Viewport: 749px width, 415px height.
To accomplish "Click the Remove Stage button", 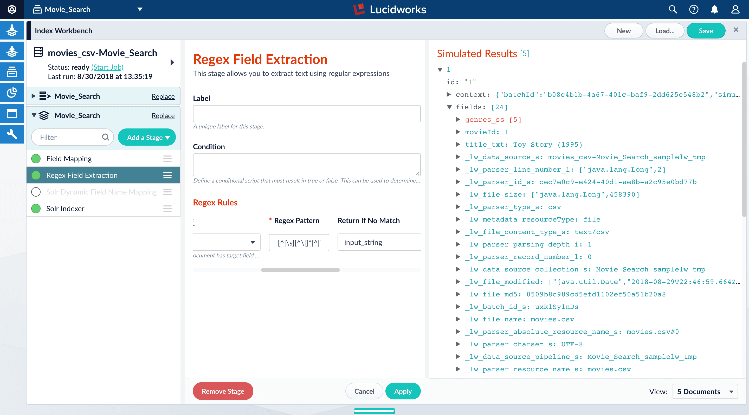I will pyautogui.click(x=223, y=391).
